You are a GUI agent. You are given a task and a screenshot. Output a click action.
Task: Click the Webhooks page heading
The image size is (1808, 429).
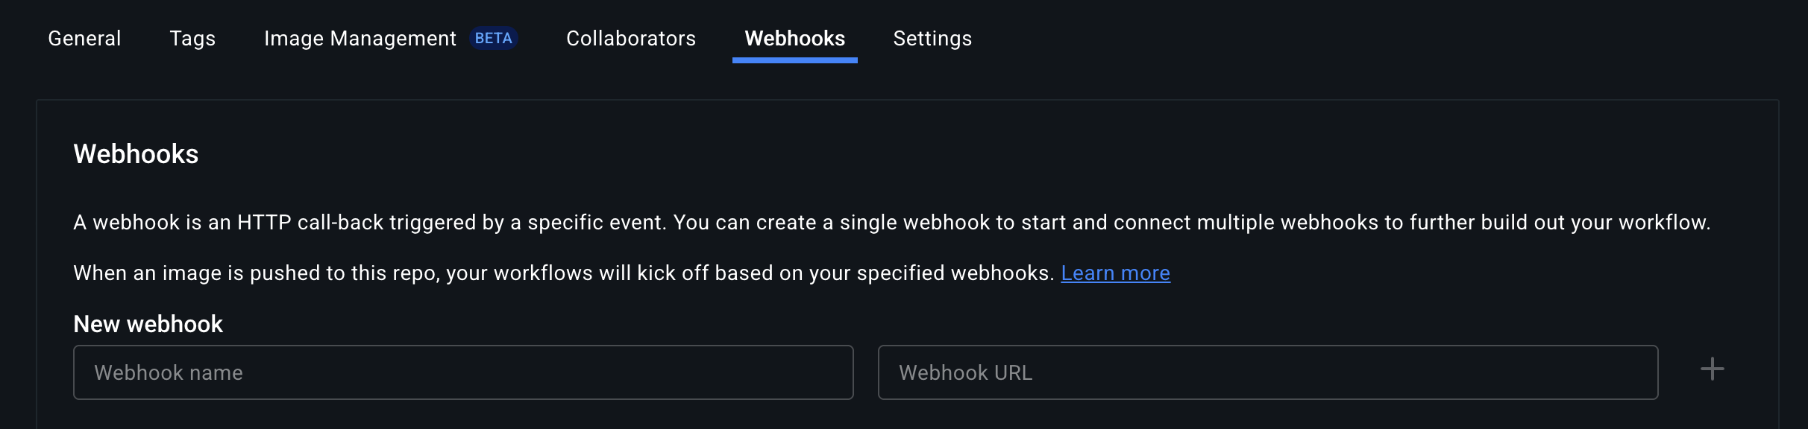[x=136, y=153]
